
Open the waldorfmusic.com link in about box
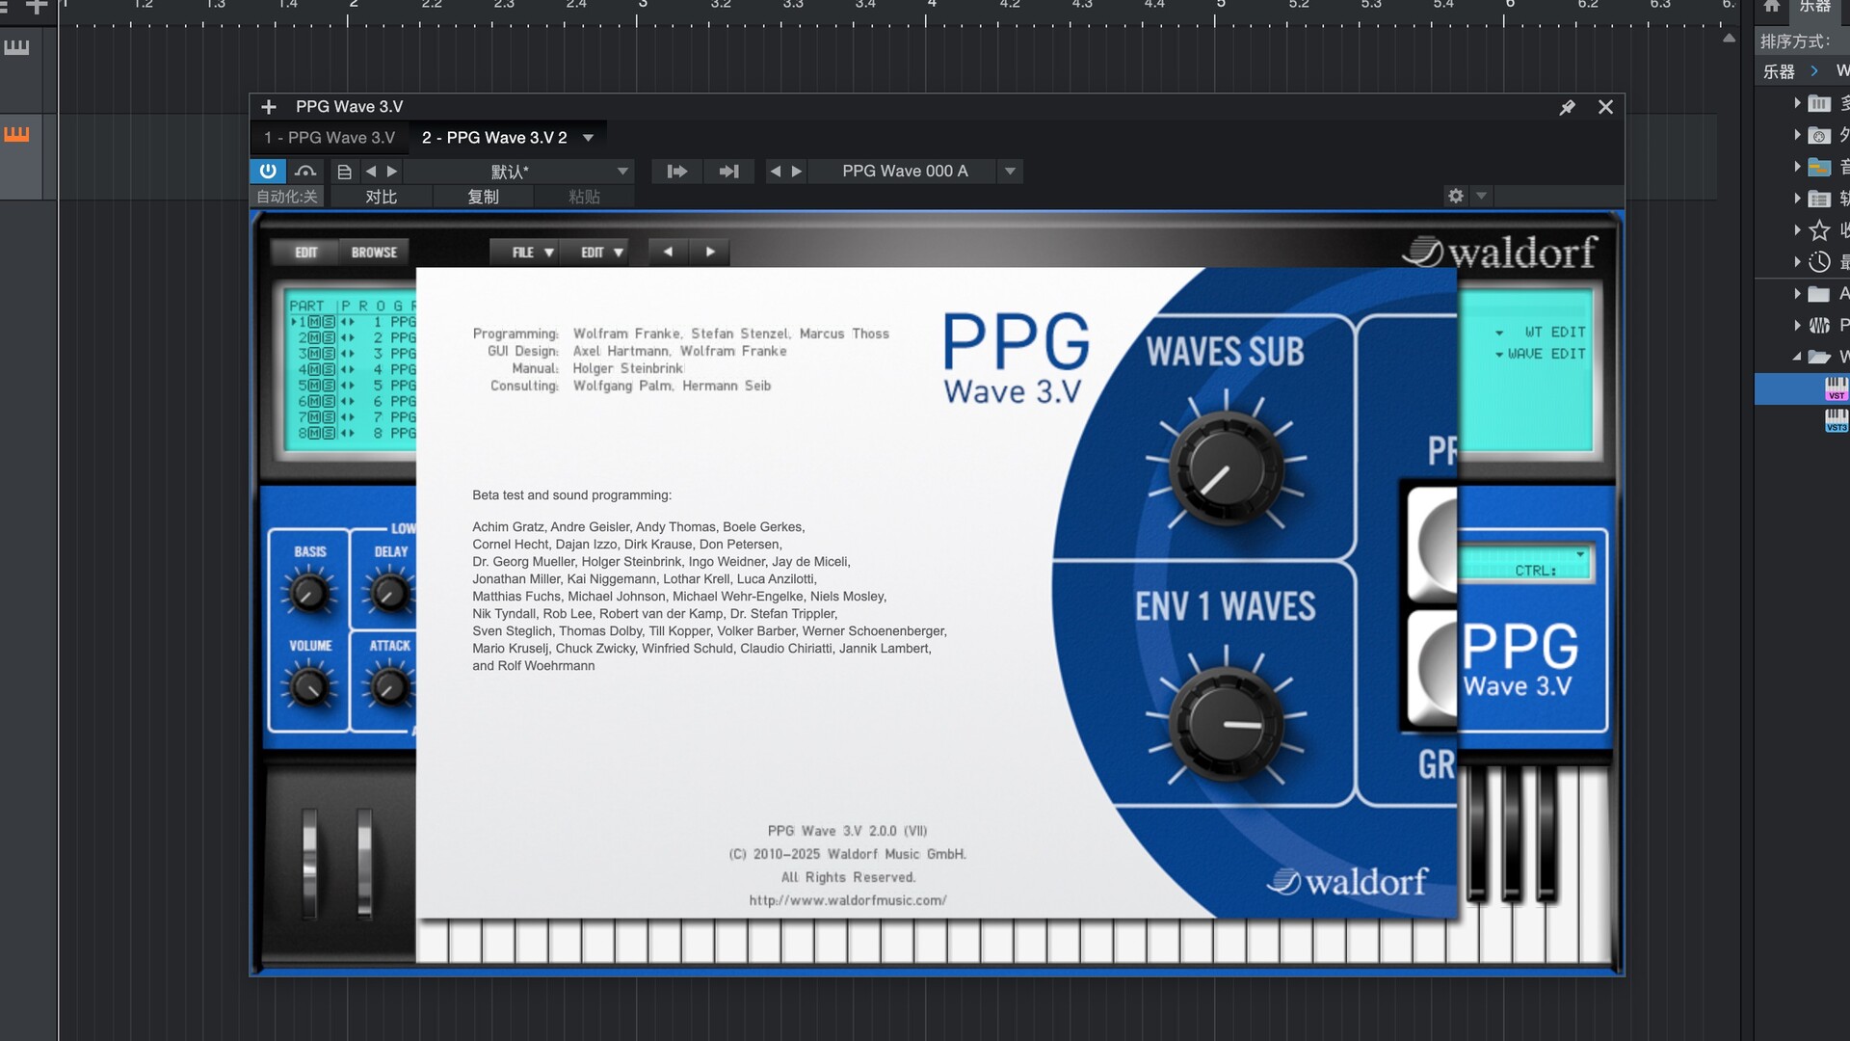tap(848, 900)
